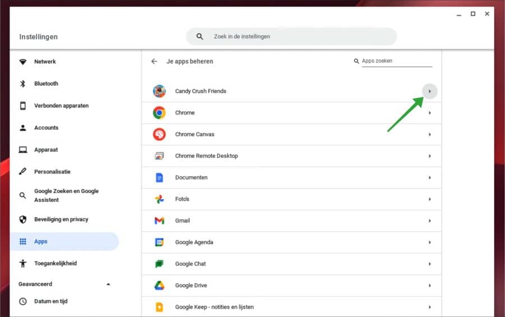505x317 pixels.
Task: Click the Documenten app icon
Action: (x=159, y=177)
